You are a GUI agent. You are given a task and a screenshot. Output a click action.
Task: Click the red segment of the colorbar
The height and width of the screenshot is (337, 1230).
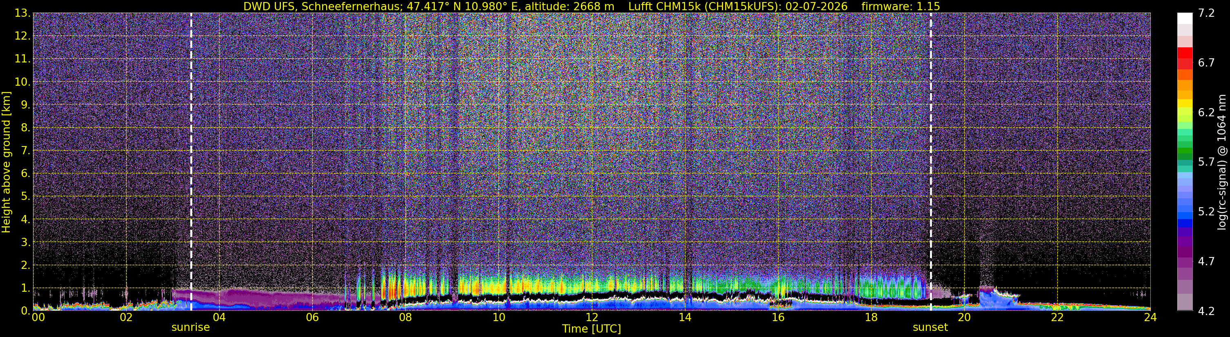pos(1184,53)
